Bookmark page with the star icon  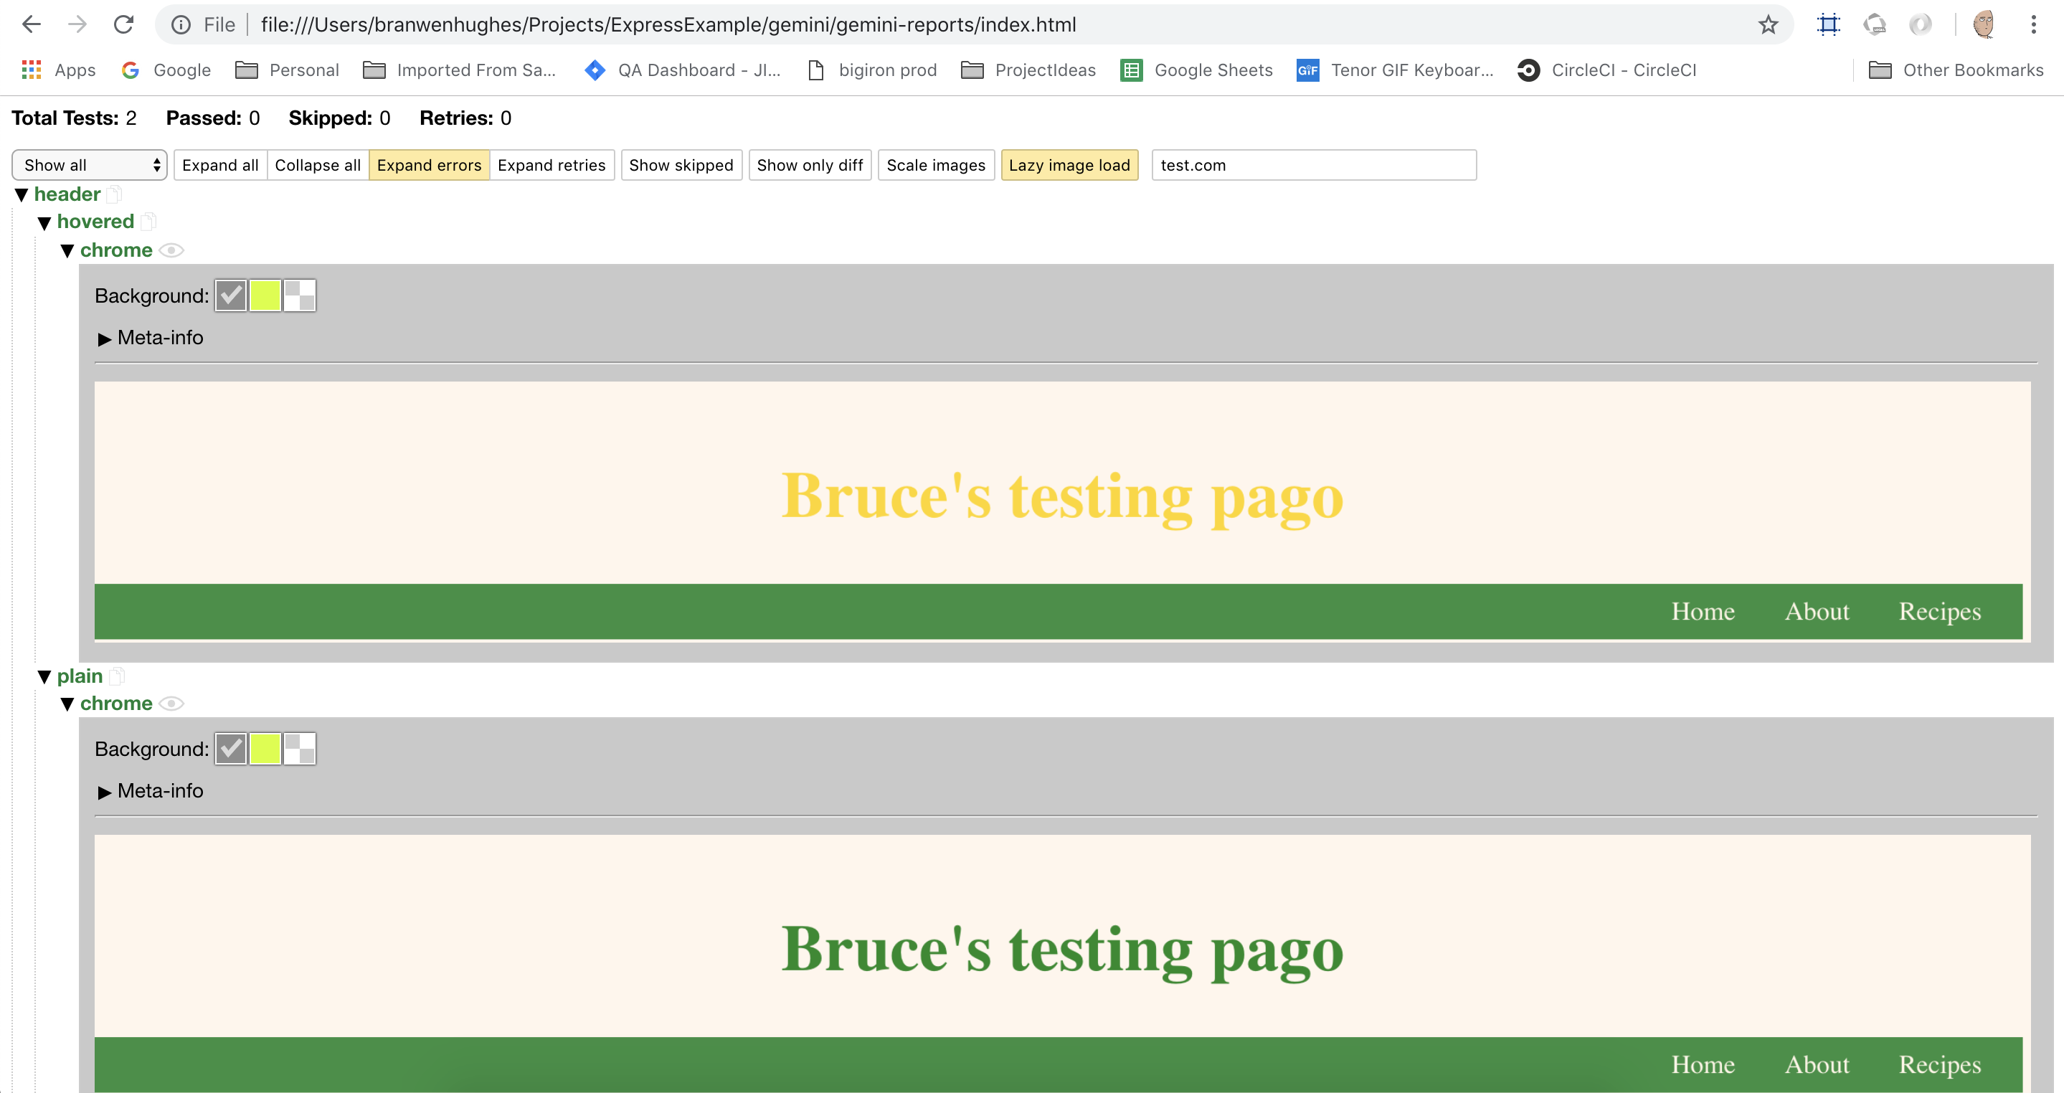click(1769, 25)
